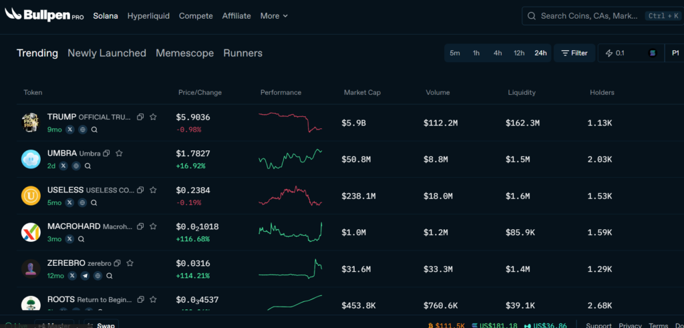Click the website globe icon for USELESS
This screenshot has height=328, width=684.
point(82,202)
